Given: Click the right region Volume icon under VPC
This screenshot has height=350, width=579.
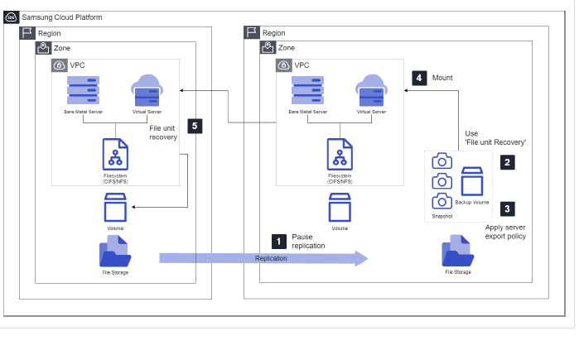Looking at the screenshot, I should tap(340, 208).
